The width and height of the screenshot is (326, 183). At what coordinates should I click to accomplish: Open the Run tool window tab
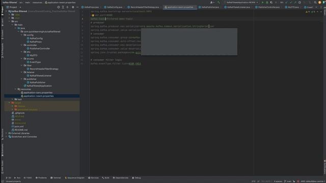pyautogui.click(x=17, y=178)
